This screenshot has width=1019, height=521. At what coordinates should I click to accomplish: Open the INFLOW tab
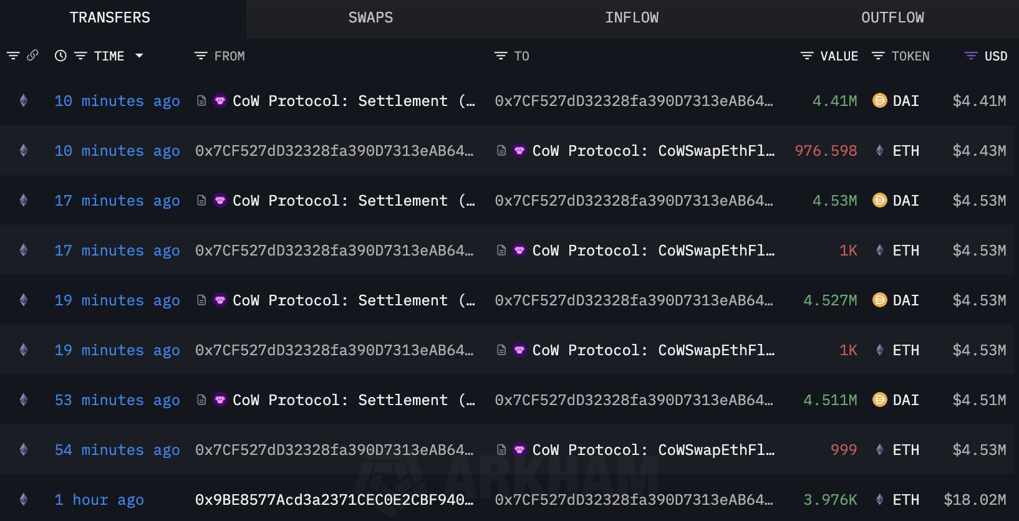(631, 17)
